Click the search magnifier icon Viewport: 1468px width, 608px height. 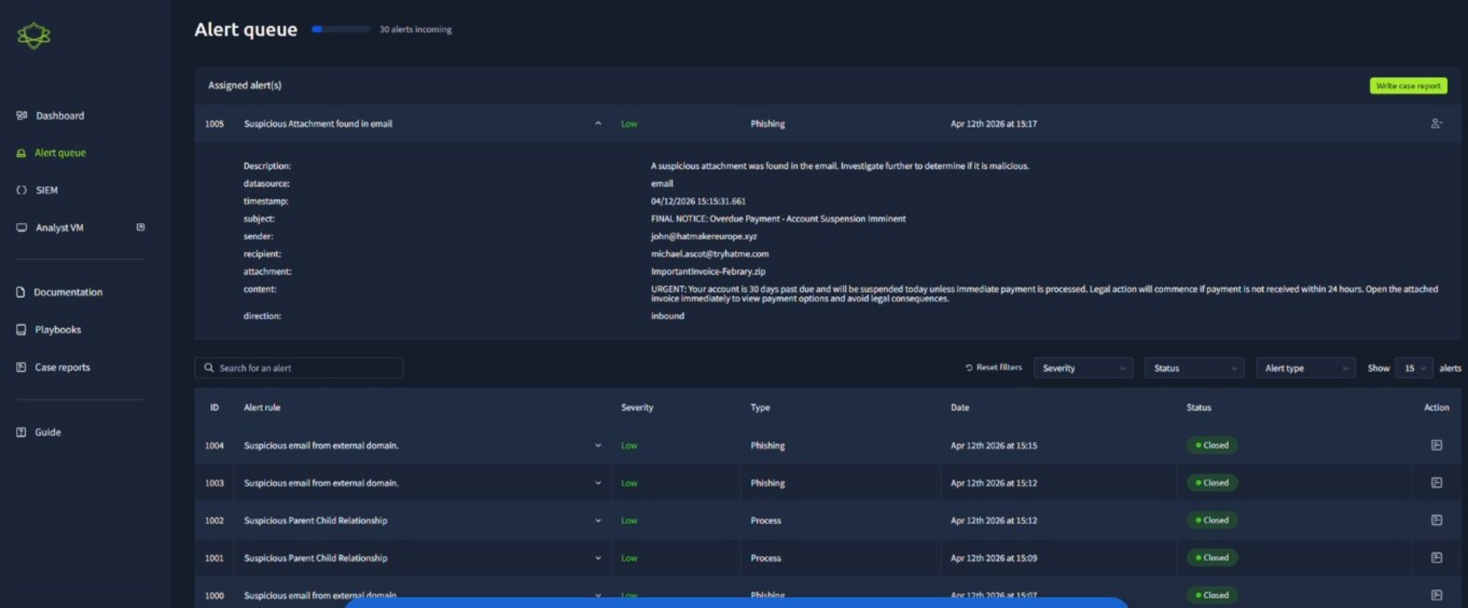coord(209,368)
